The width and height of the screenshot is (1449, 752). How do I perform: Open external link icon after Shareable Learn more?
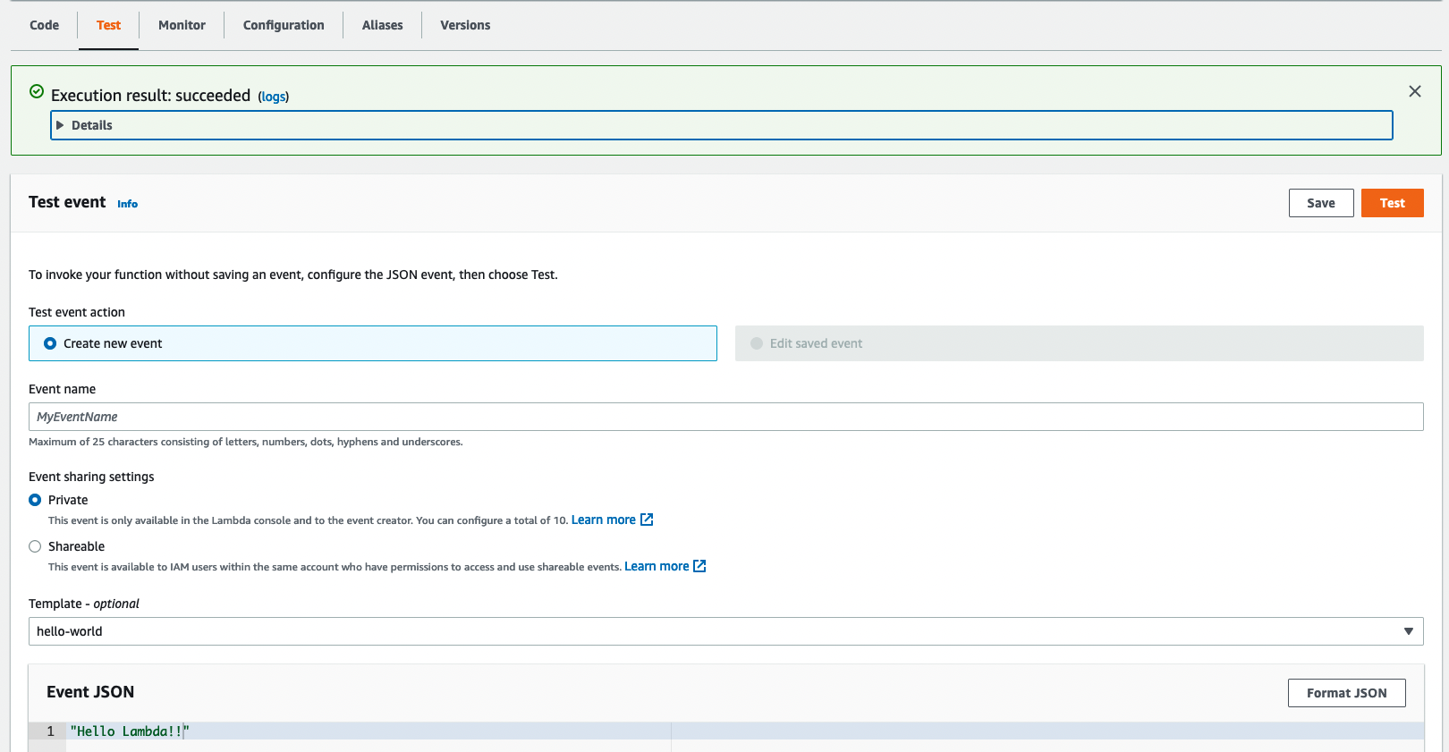[699, 566]
